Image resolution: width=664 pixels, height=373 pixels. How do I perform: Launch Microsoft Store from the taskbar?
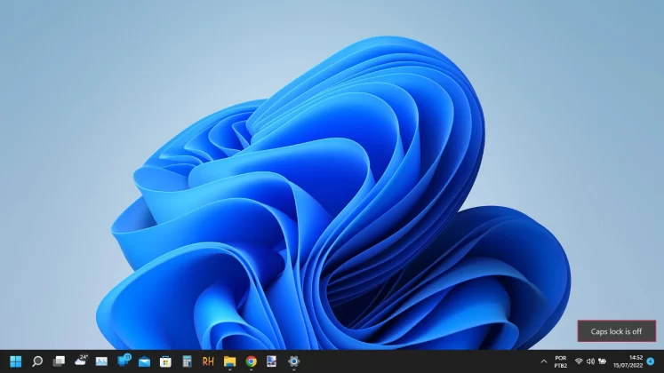[165, 361]
